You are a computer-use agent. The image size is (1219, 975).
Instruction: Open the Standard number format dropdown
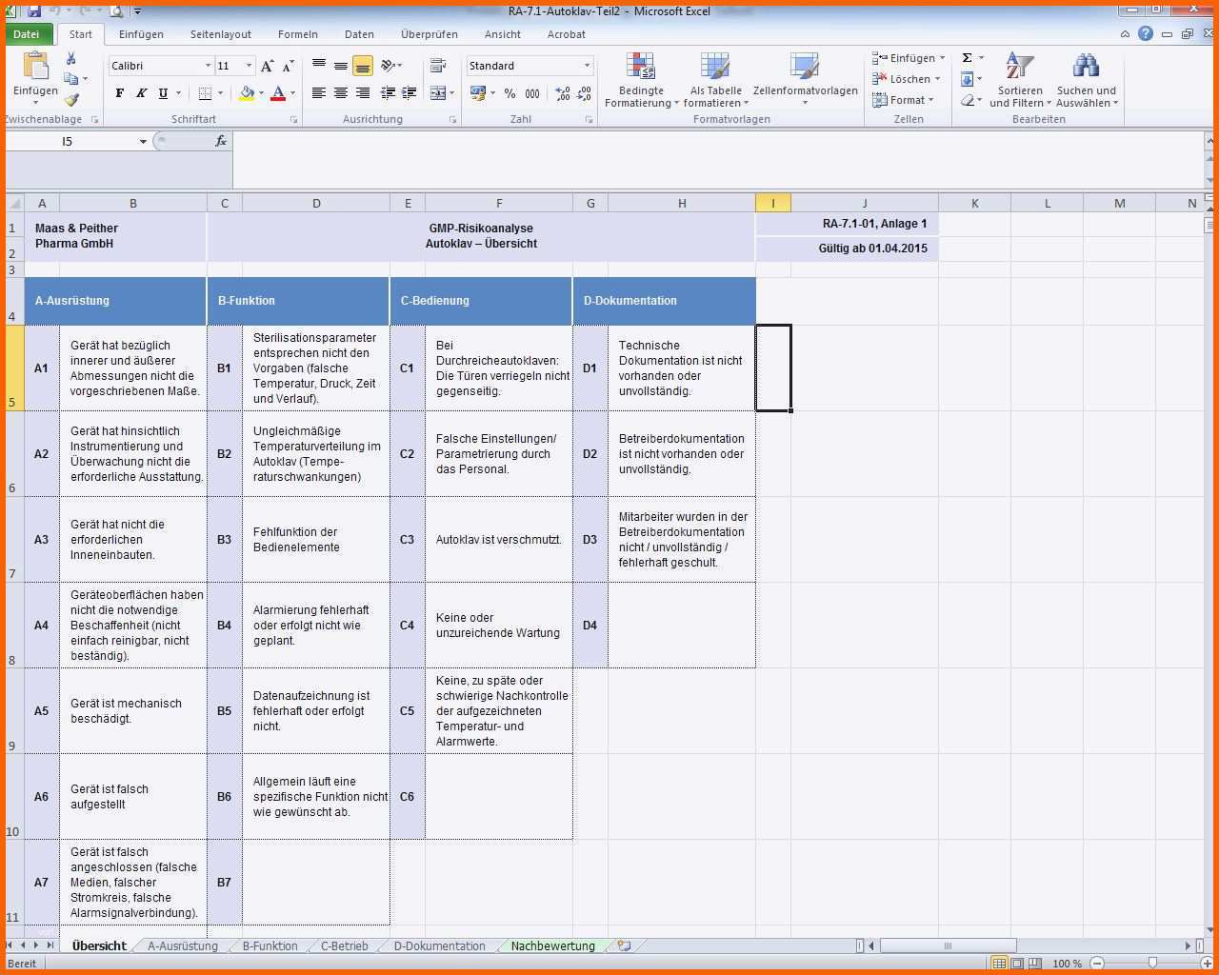pos(587,66)
